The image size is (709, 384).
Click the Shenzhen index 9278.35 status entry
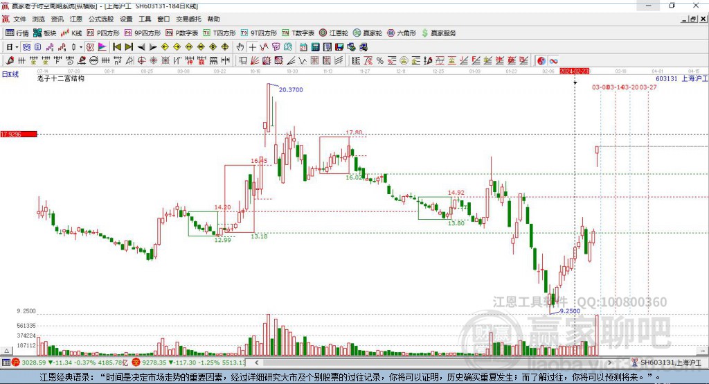[154, 363]
